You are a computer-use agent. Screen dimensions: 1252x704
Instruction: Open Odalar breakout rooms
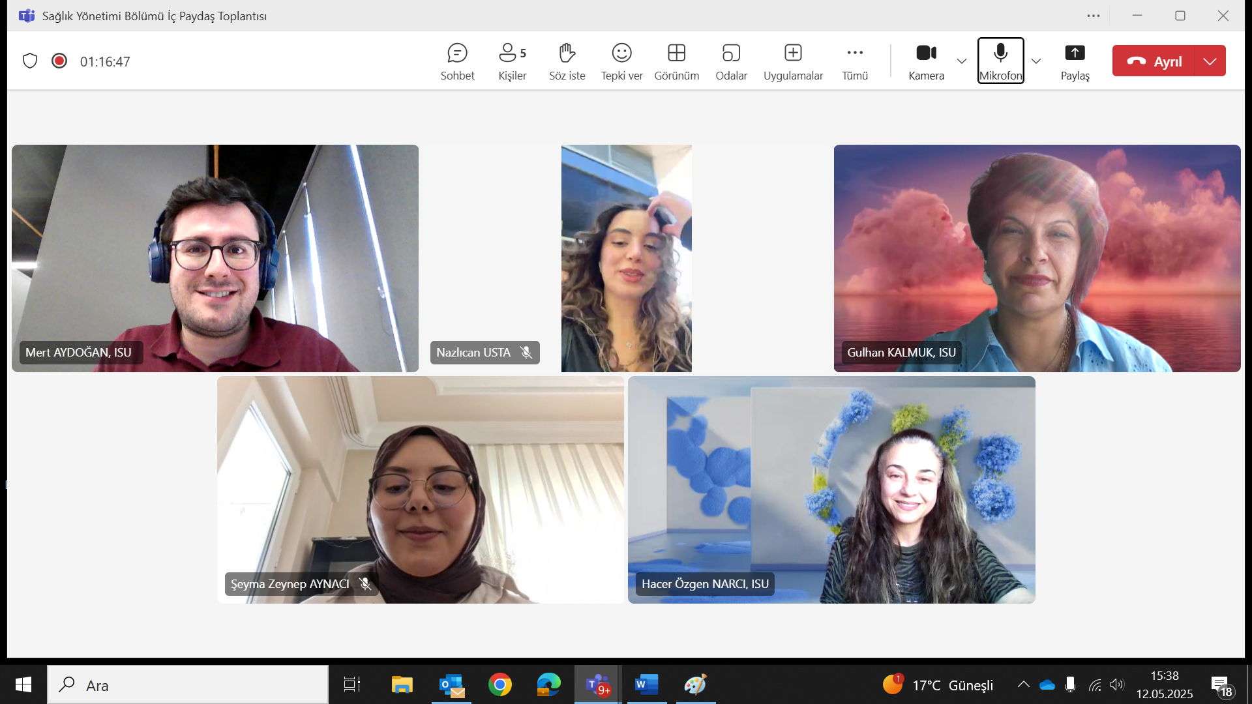(731, 61)
